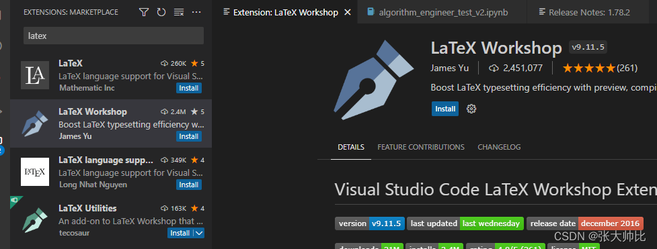Click the Install button on the detail page
This screenshot has height=249, width=657.
tap(445, 109)
